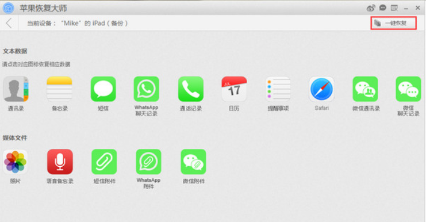Open the Photos (照片) icon
This screenshot has height=222, width=426.
click(15, 162)
